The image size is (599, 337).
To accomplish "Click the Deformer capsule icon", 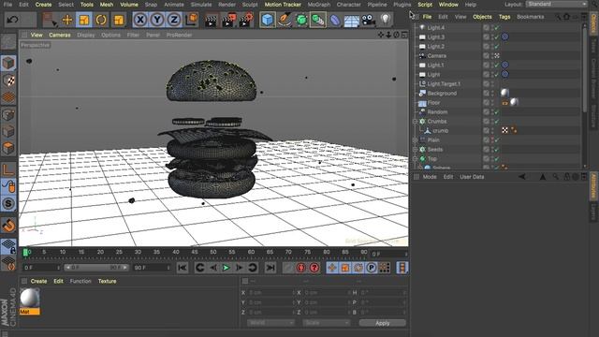I will click(335, 20).
